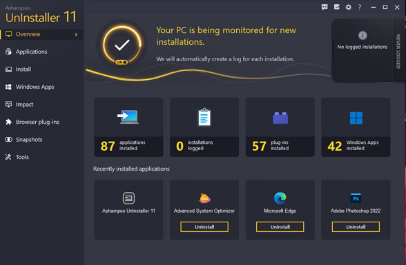
Task: Click the Windows Apps logo icon in sidebar
Action: click(x=8, y=87)
